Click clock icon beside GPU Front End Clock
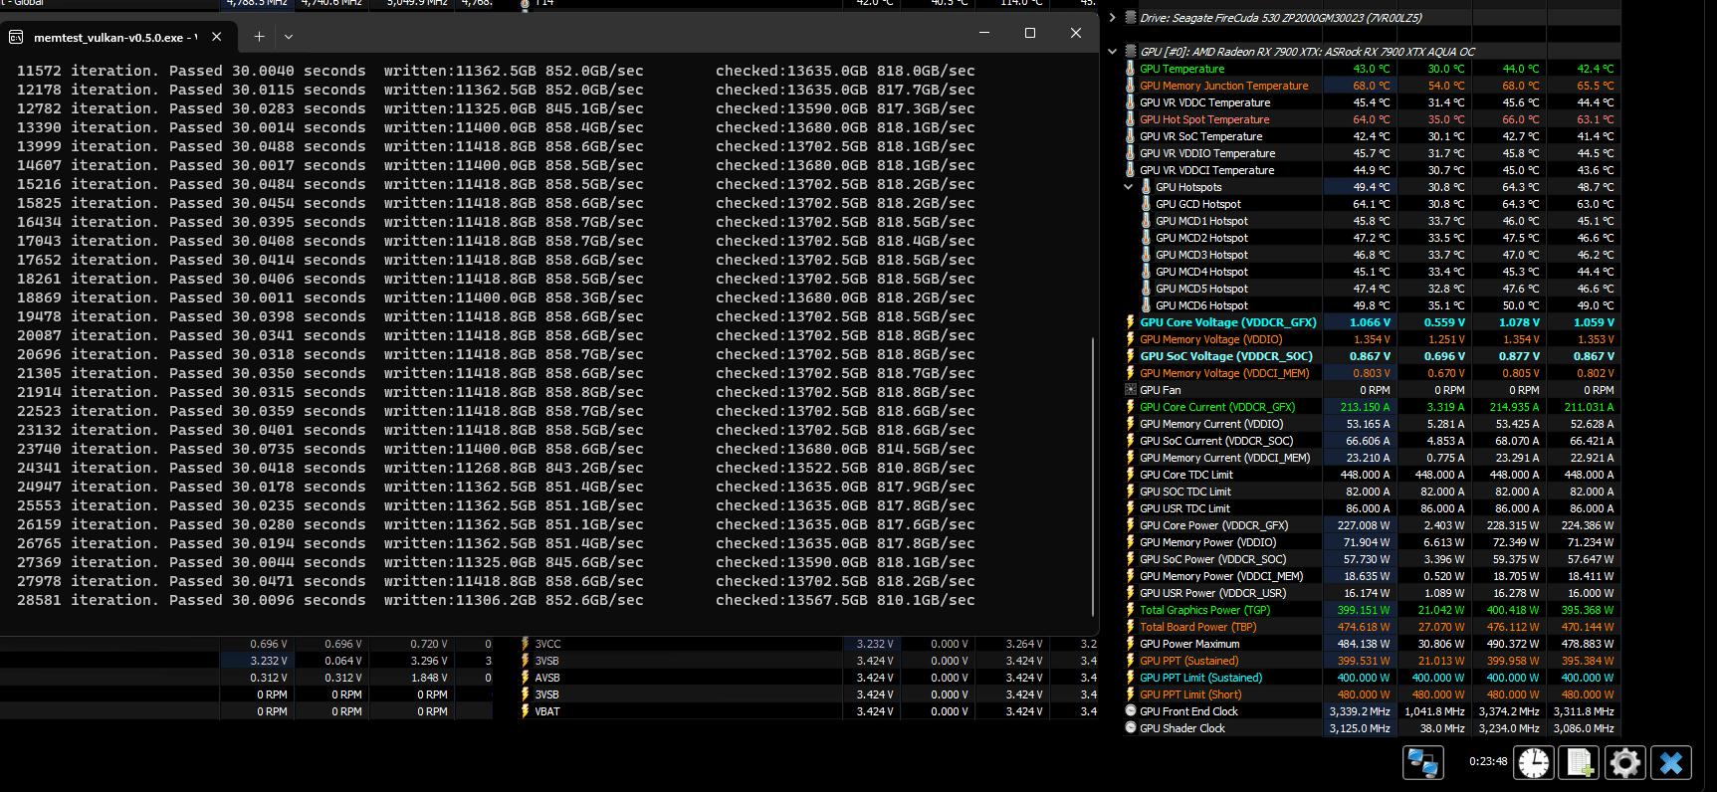The width and height of the screenshot is (1717, 792). [x=1130, y=711]
